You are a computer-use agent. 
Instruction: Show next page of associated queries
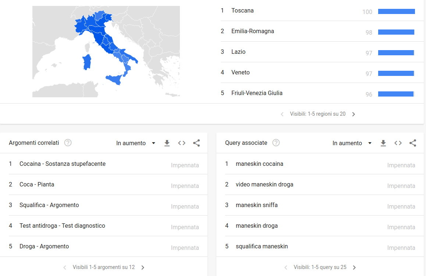tap(354, 268)
